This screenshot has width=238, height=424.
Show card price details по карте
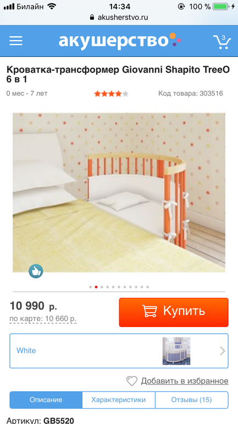coord(43,319)
